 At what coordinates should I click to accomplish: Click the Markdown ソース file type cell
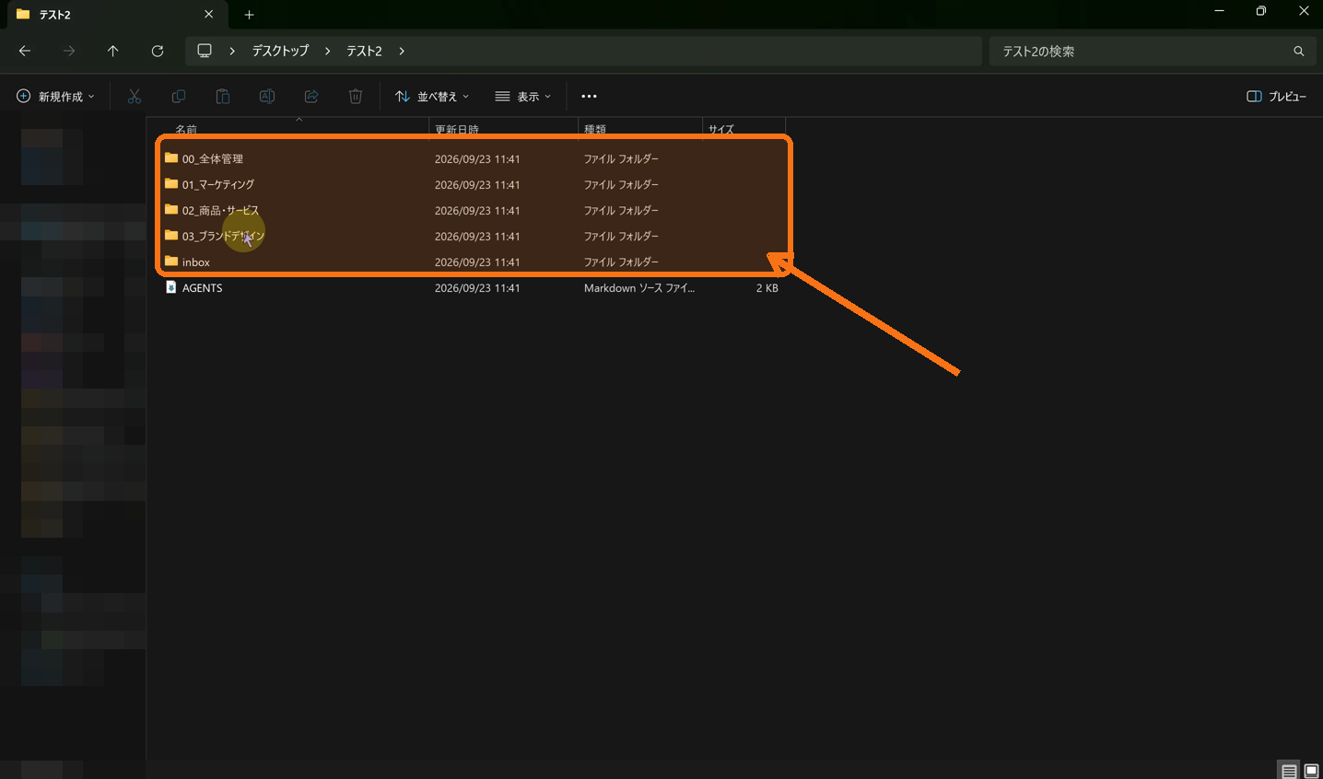point(639,287)
